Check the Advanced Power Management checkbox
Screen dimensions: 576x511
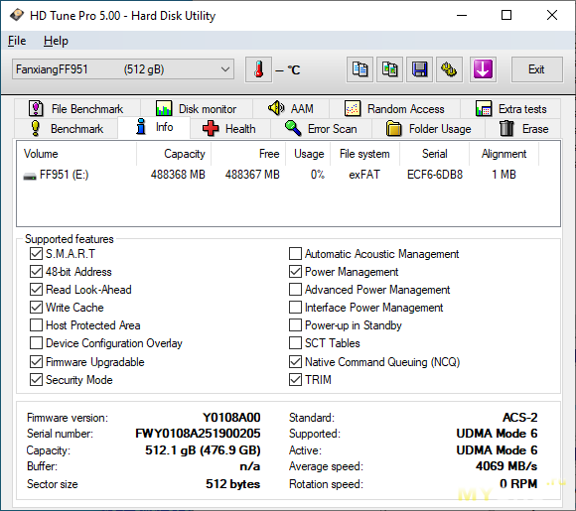point(295,290)
